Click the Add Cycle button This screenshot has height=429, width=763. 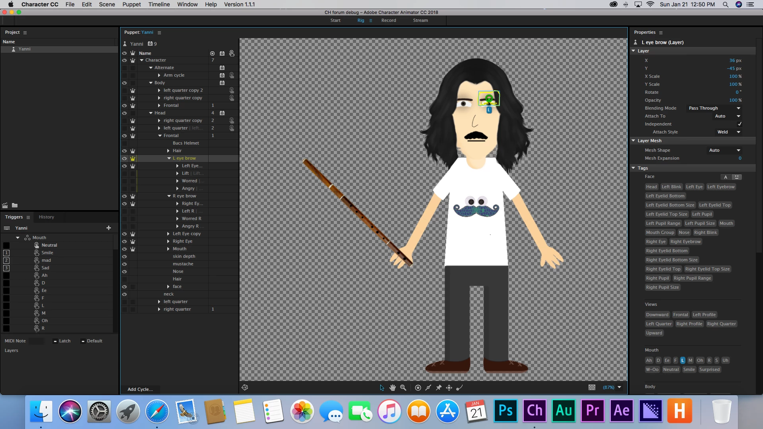pyautogui.click(x=140, y=389)
